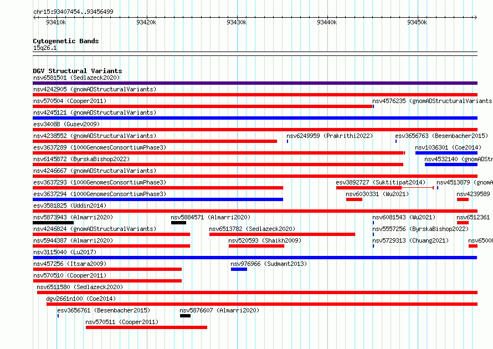Screen dimensions: 493x349
Task: Click the ruler's left scroll arrow
Action: click(34, 18)
